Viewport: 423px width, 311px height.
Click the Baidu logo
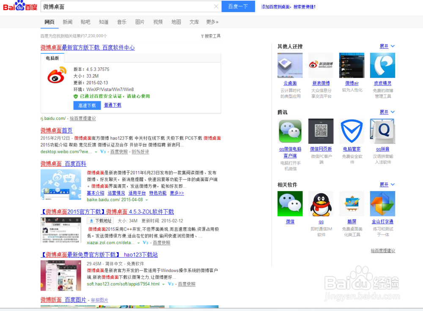tap(20, 6)
